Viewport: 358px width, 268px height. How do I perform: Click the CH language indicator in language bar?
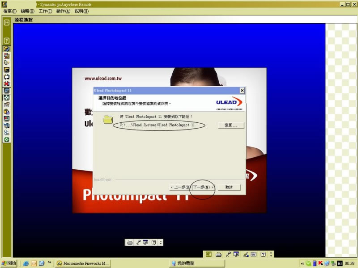pyautogui.click(x=209, y=254)
